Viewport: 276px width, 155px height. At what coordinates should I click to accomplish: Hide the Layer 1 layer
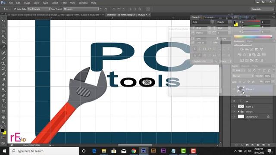pos(234,106)
